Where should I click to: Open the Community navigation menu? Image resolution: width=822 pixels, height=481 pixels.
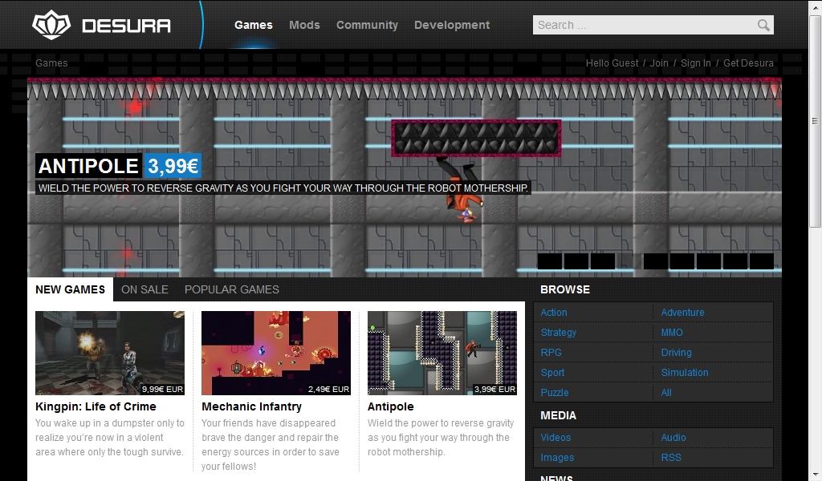367,25
